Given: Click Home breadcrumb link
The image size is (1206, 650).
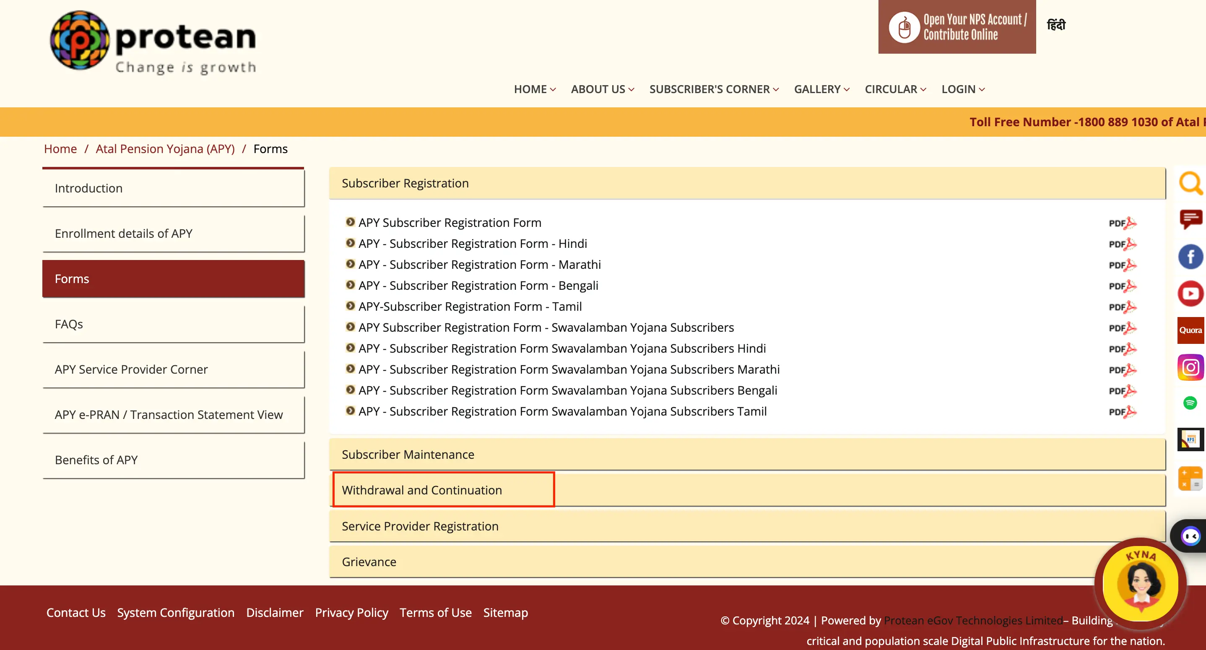Looking at the screenshot, I should click(x=60, y=149).
